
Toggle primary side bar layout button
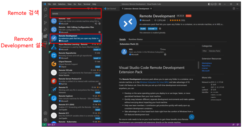[209, 4]
